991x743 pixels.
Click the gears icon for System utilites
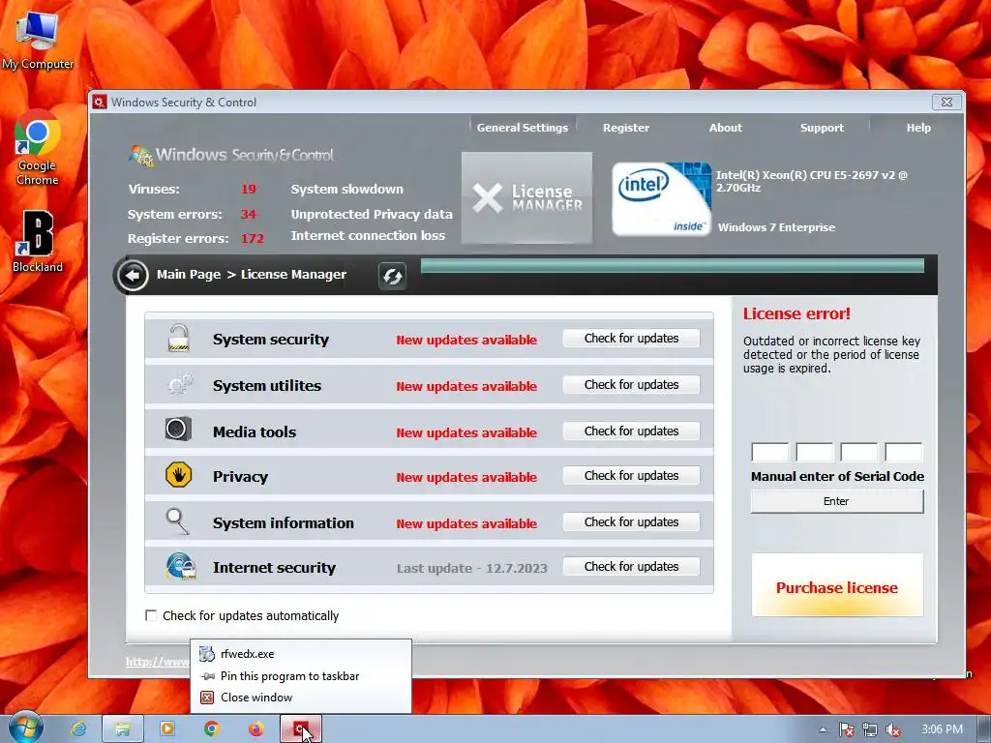[179, 383]
